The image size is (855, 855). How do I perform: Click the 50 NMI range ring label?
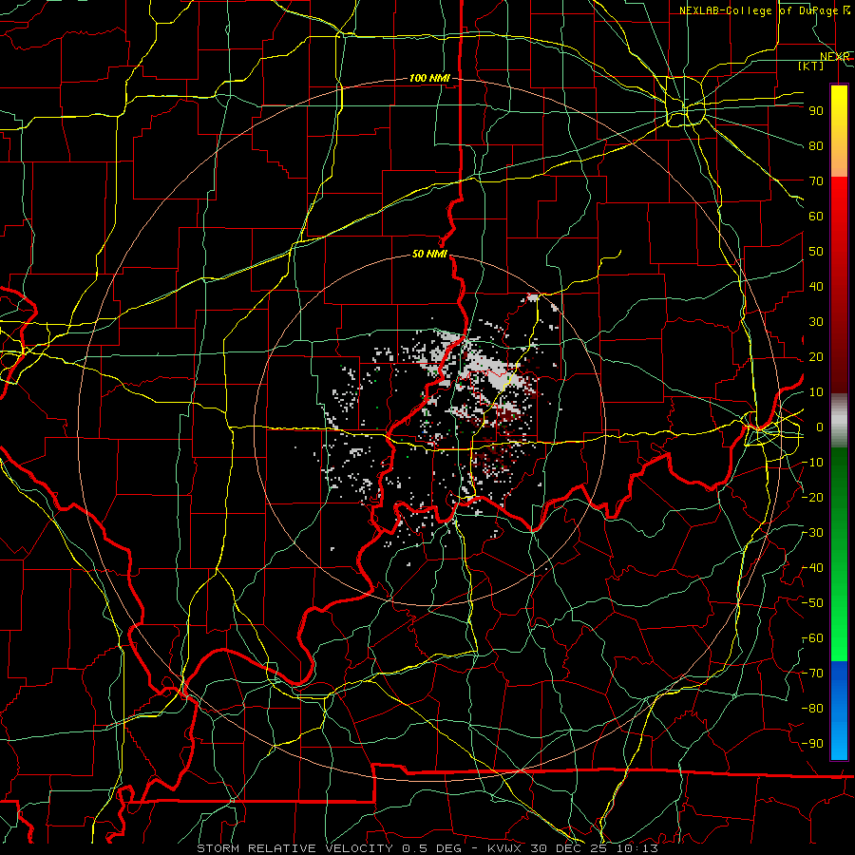tap(429, 254)
